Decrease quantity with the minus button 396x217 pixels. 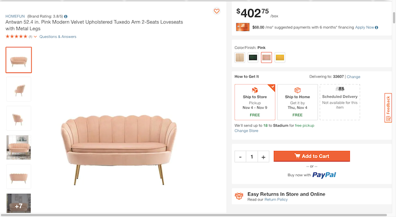click(x=240, y=157)
